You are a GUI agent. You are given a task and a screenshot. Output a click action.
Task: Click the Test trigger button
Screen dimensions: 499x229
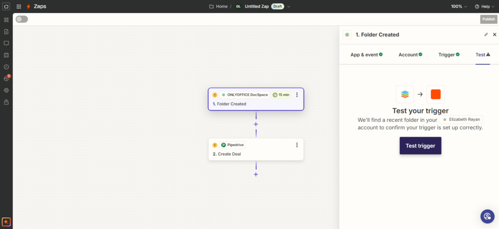click(x=421, y=146)
